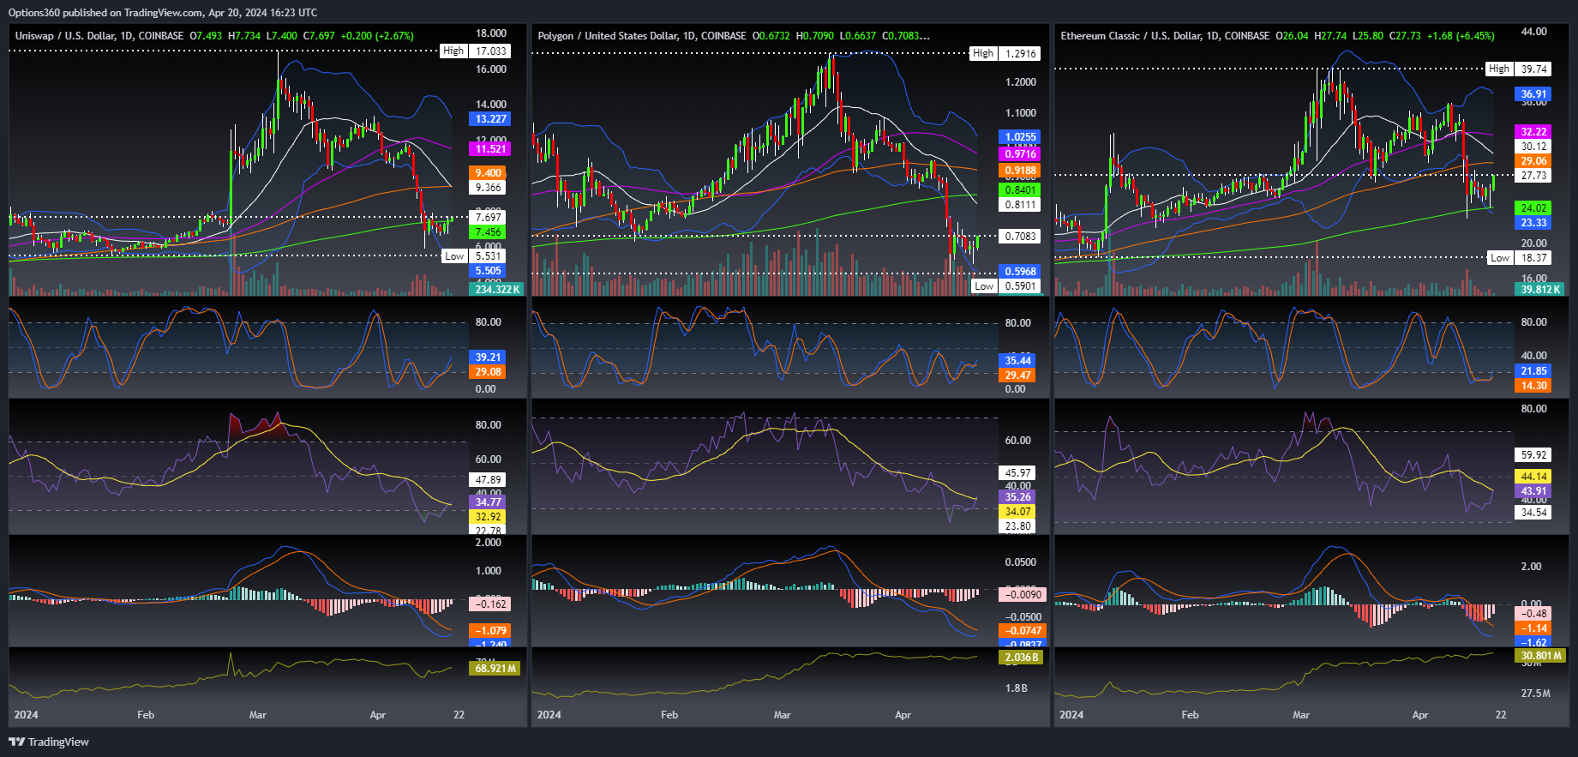1578x757 pixels.
Task: Click the blue 0.5968 lower band label
Action: coord(1020,272)
